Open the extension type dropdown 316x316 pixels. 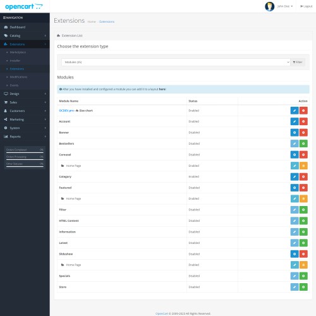pyautogui.click(x=176, y=62)
